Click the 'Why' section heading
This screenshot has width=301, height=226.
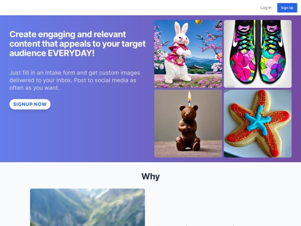150,176
